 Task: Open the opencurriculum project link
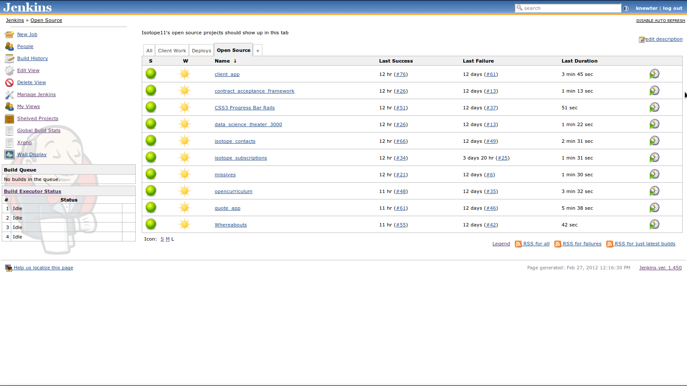[x=234, y=191]
